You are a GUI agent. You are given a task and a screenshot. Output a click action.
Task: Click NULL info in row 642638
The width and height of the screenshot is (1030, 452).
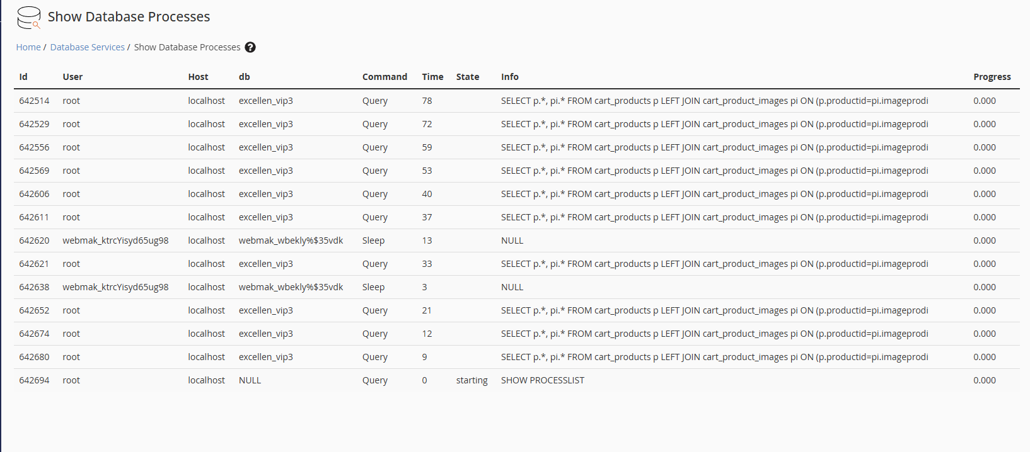[x=512, y=287]
